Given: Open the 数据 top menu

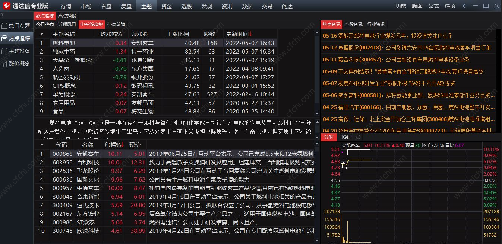Looking at the screenshot, I should (247, 6).
